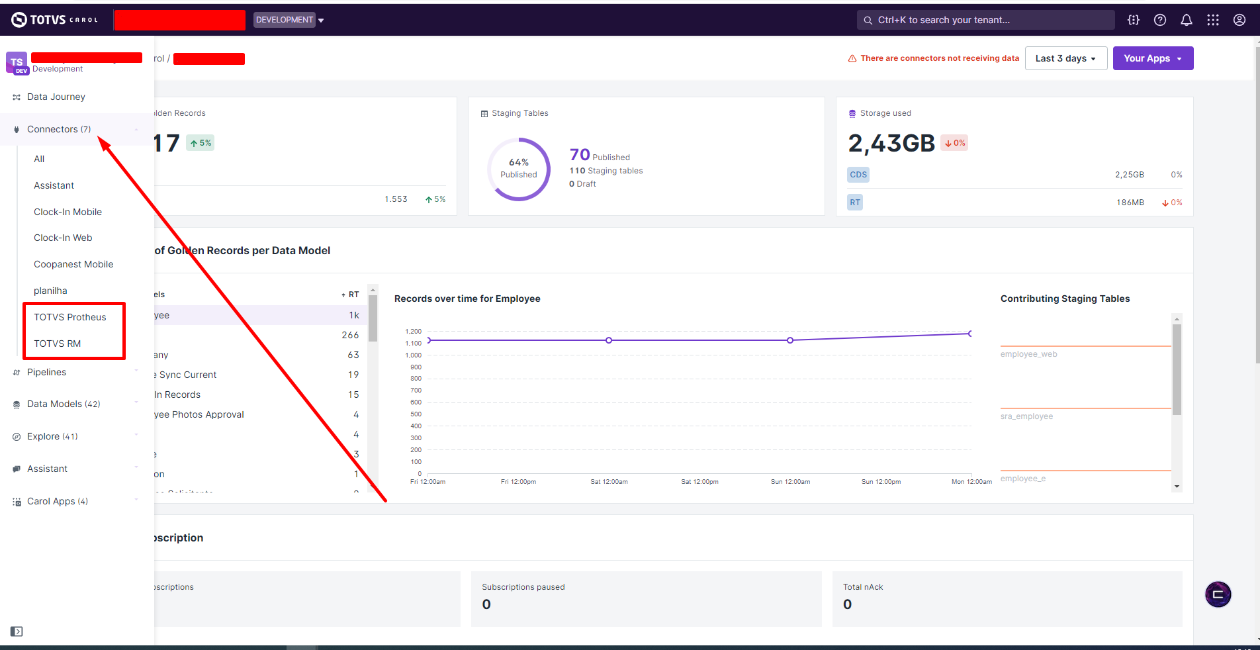This screenshot has height=650, width=1260.
Task: Expand the Your Apps dropdown
Action: point(1153,58)
